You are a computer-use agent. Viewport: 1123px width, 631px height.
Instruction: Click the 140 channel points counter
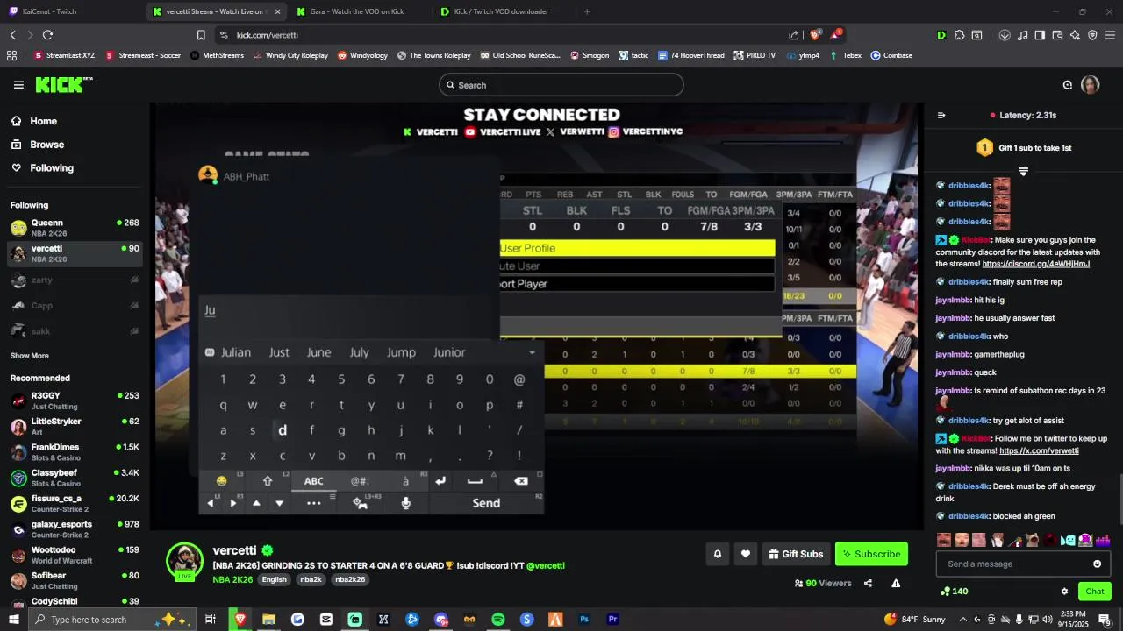pyautogui.click(x=954, y=592)
